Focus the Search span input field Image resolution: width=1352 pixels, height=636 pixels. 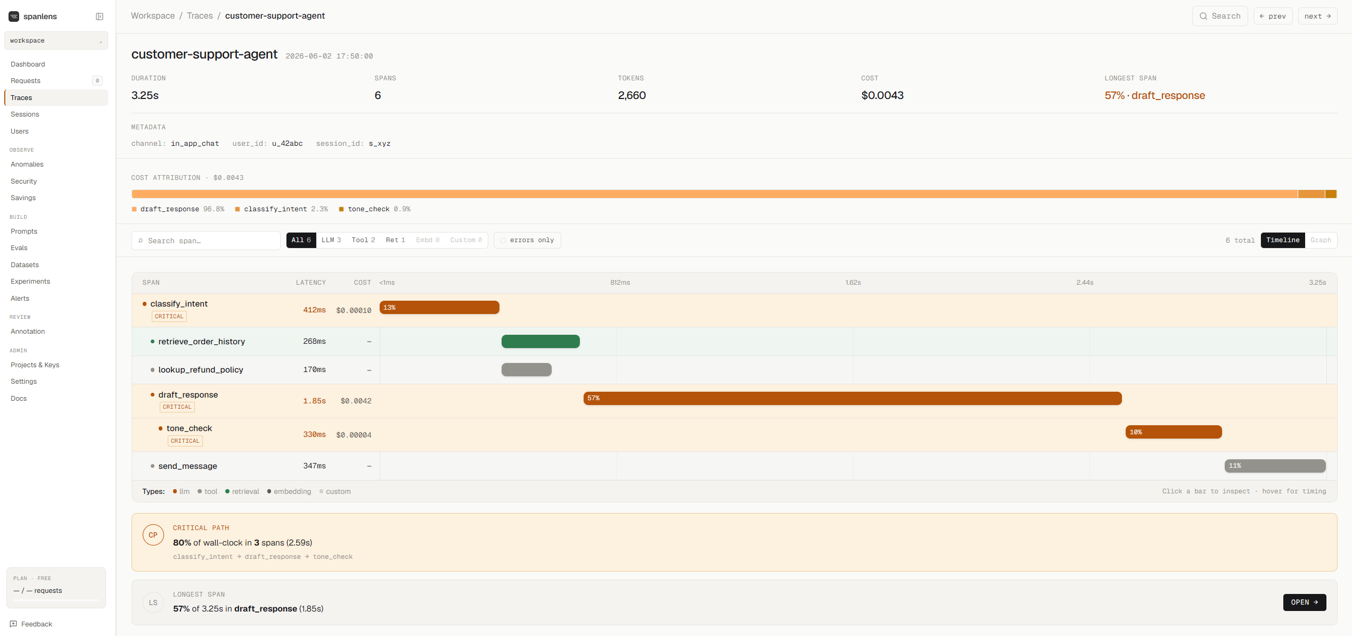click(x=206, y=241)
